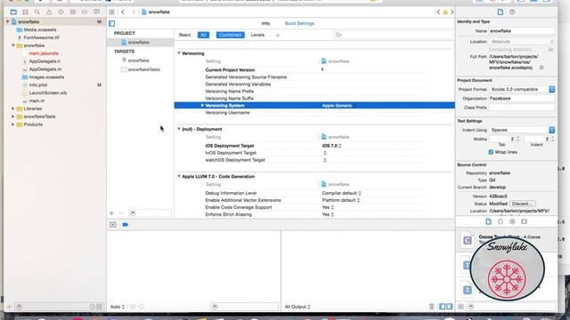Open the All Output console filter
The image size is (570, 320).
coord(297,307)
